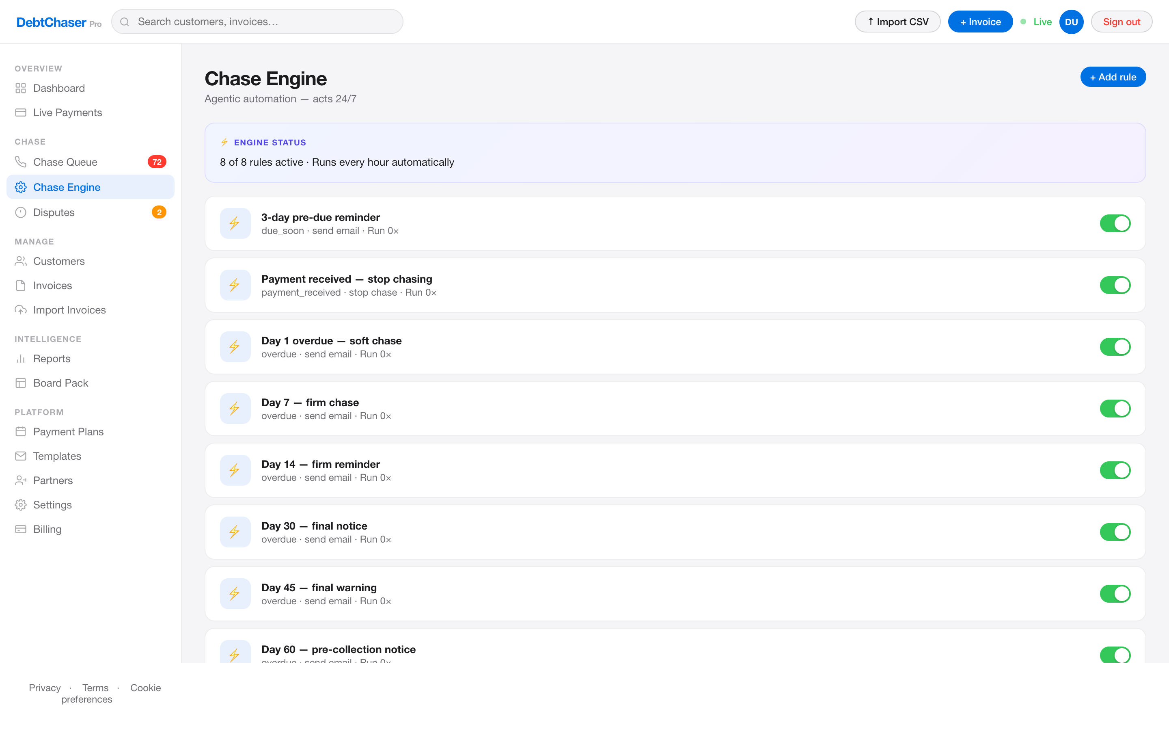Open Chase Queue with 72 items

pos(91,162)
